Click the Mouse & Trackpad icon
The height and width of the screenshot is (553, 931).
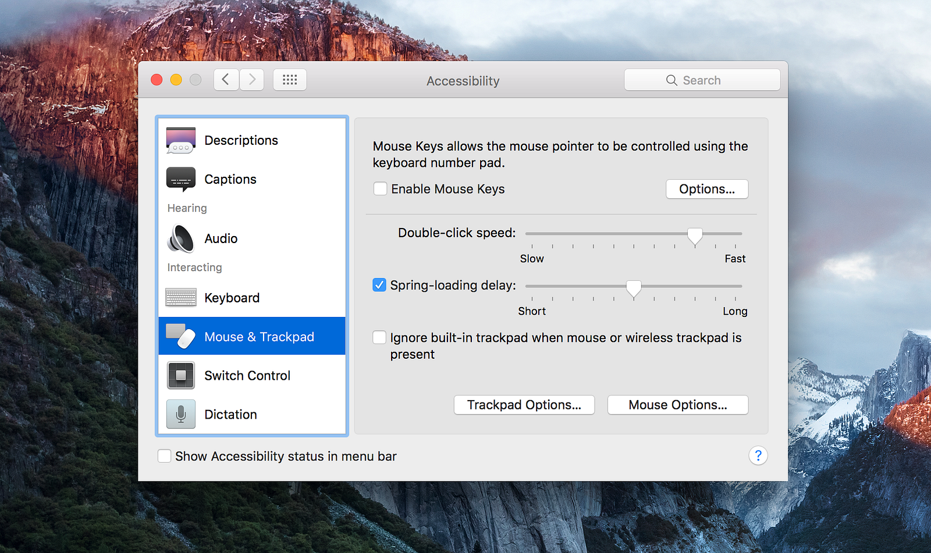[x=181, y=337]
